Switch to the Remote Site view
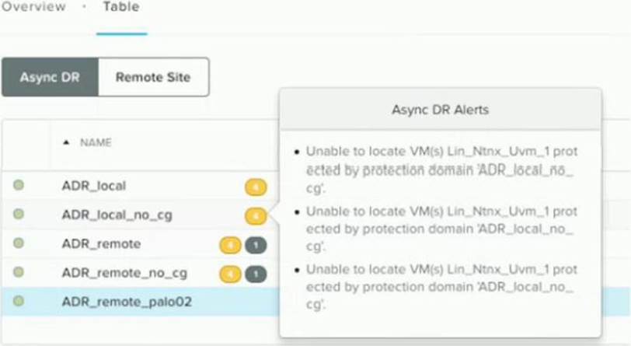 coord(153,77)
